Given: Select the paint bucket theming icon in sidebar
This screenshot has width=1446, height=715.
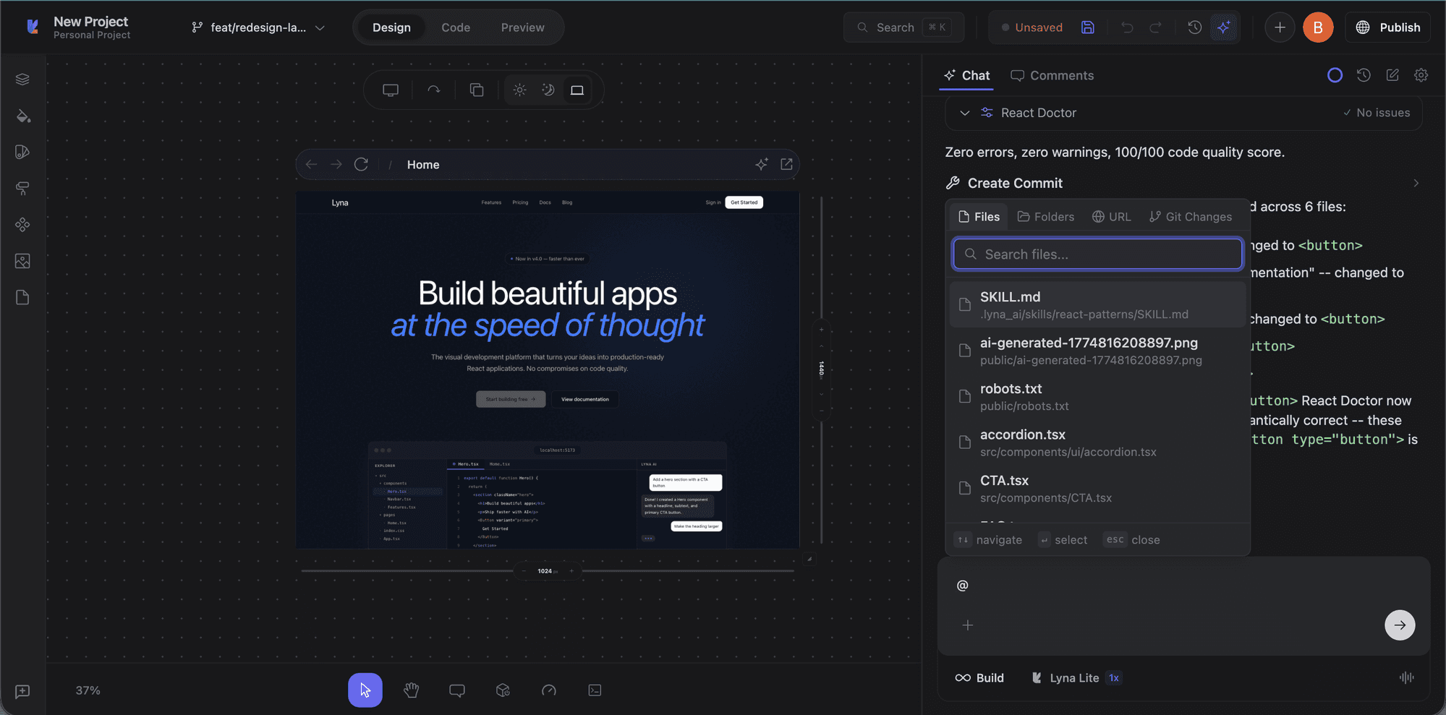Looking at the screenshot, I should click(22, 116).
